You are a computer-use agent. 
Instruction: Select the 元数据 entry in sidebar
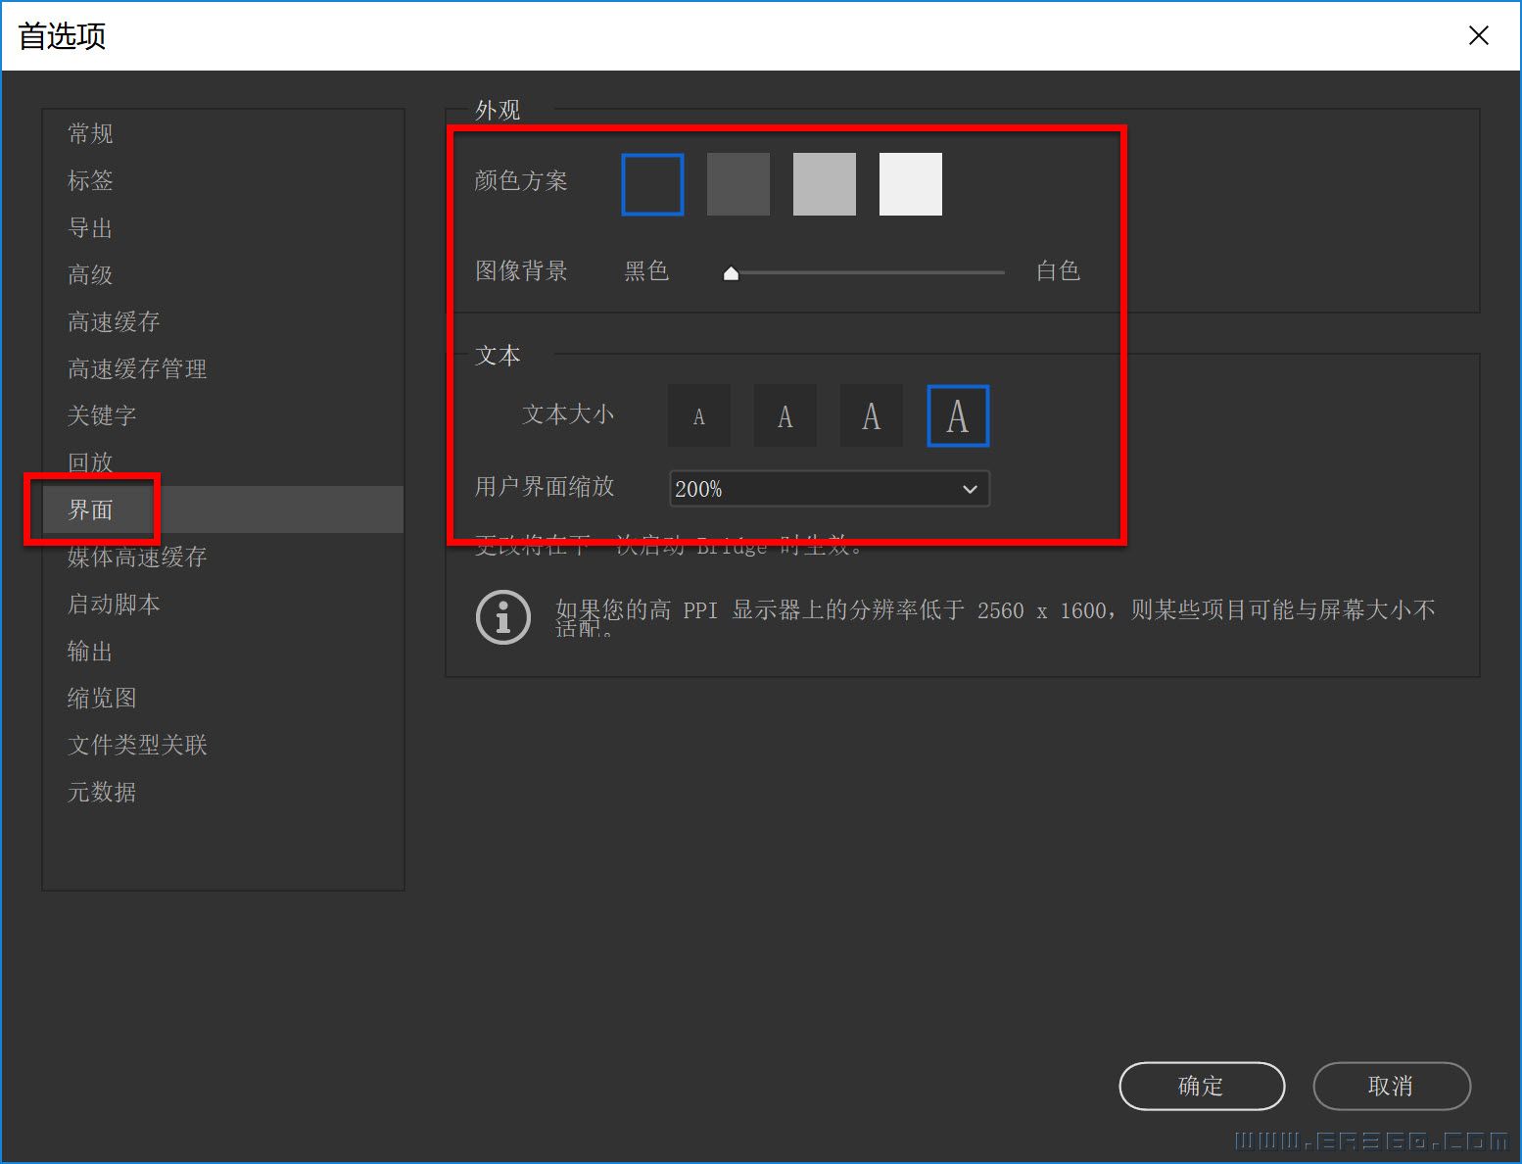[x=101, y=792]
